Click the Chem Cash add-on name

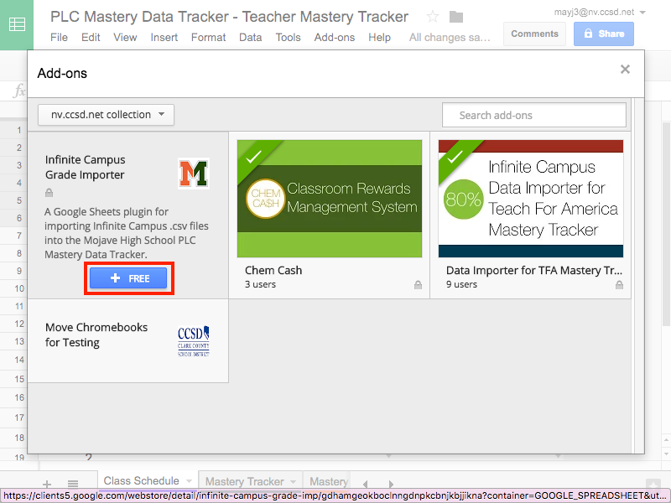[273, 270]
